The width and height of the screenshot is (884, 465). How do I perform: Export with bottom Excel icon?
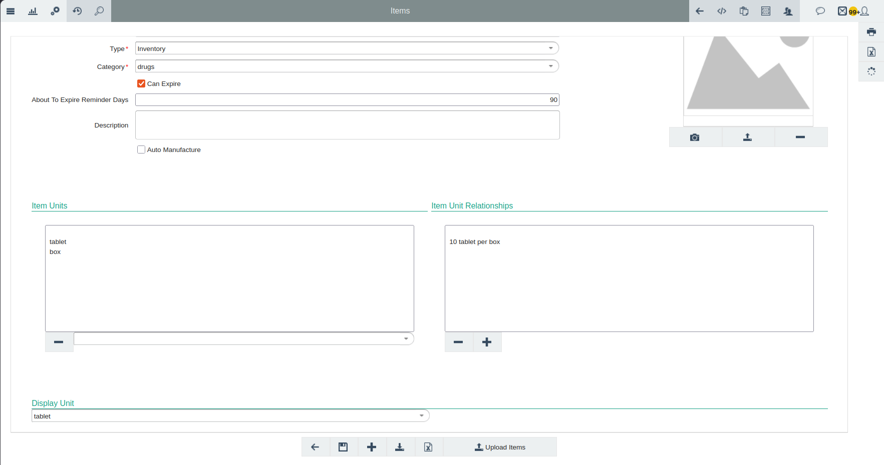[428, 447]
